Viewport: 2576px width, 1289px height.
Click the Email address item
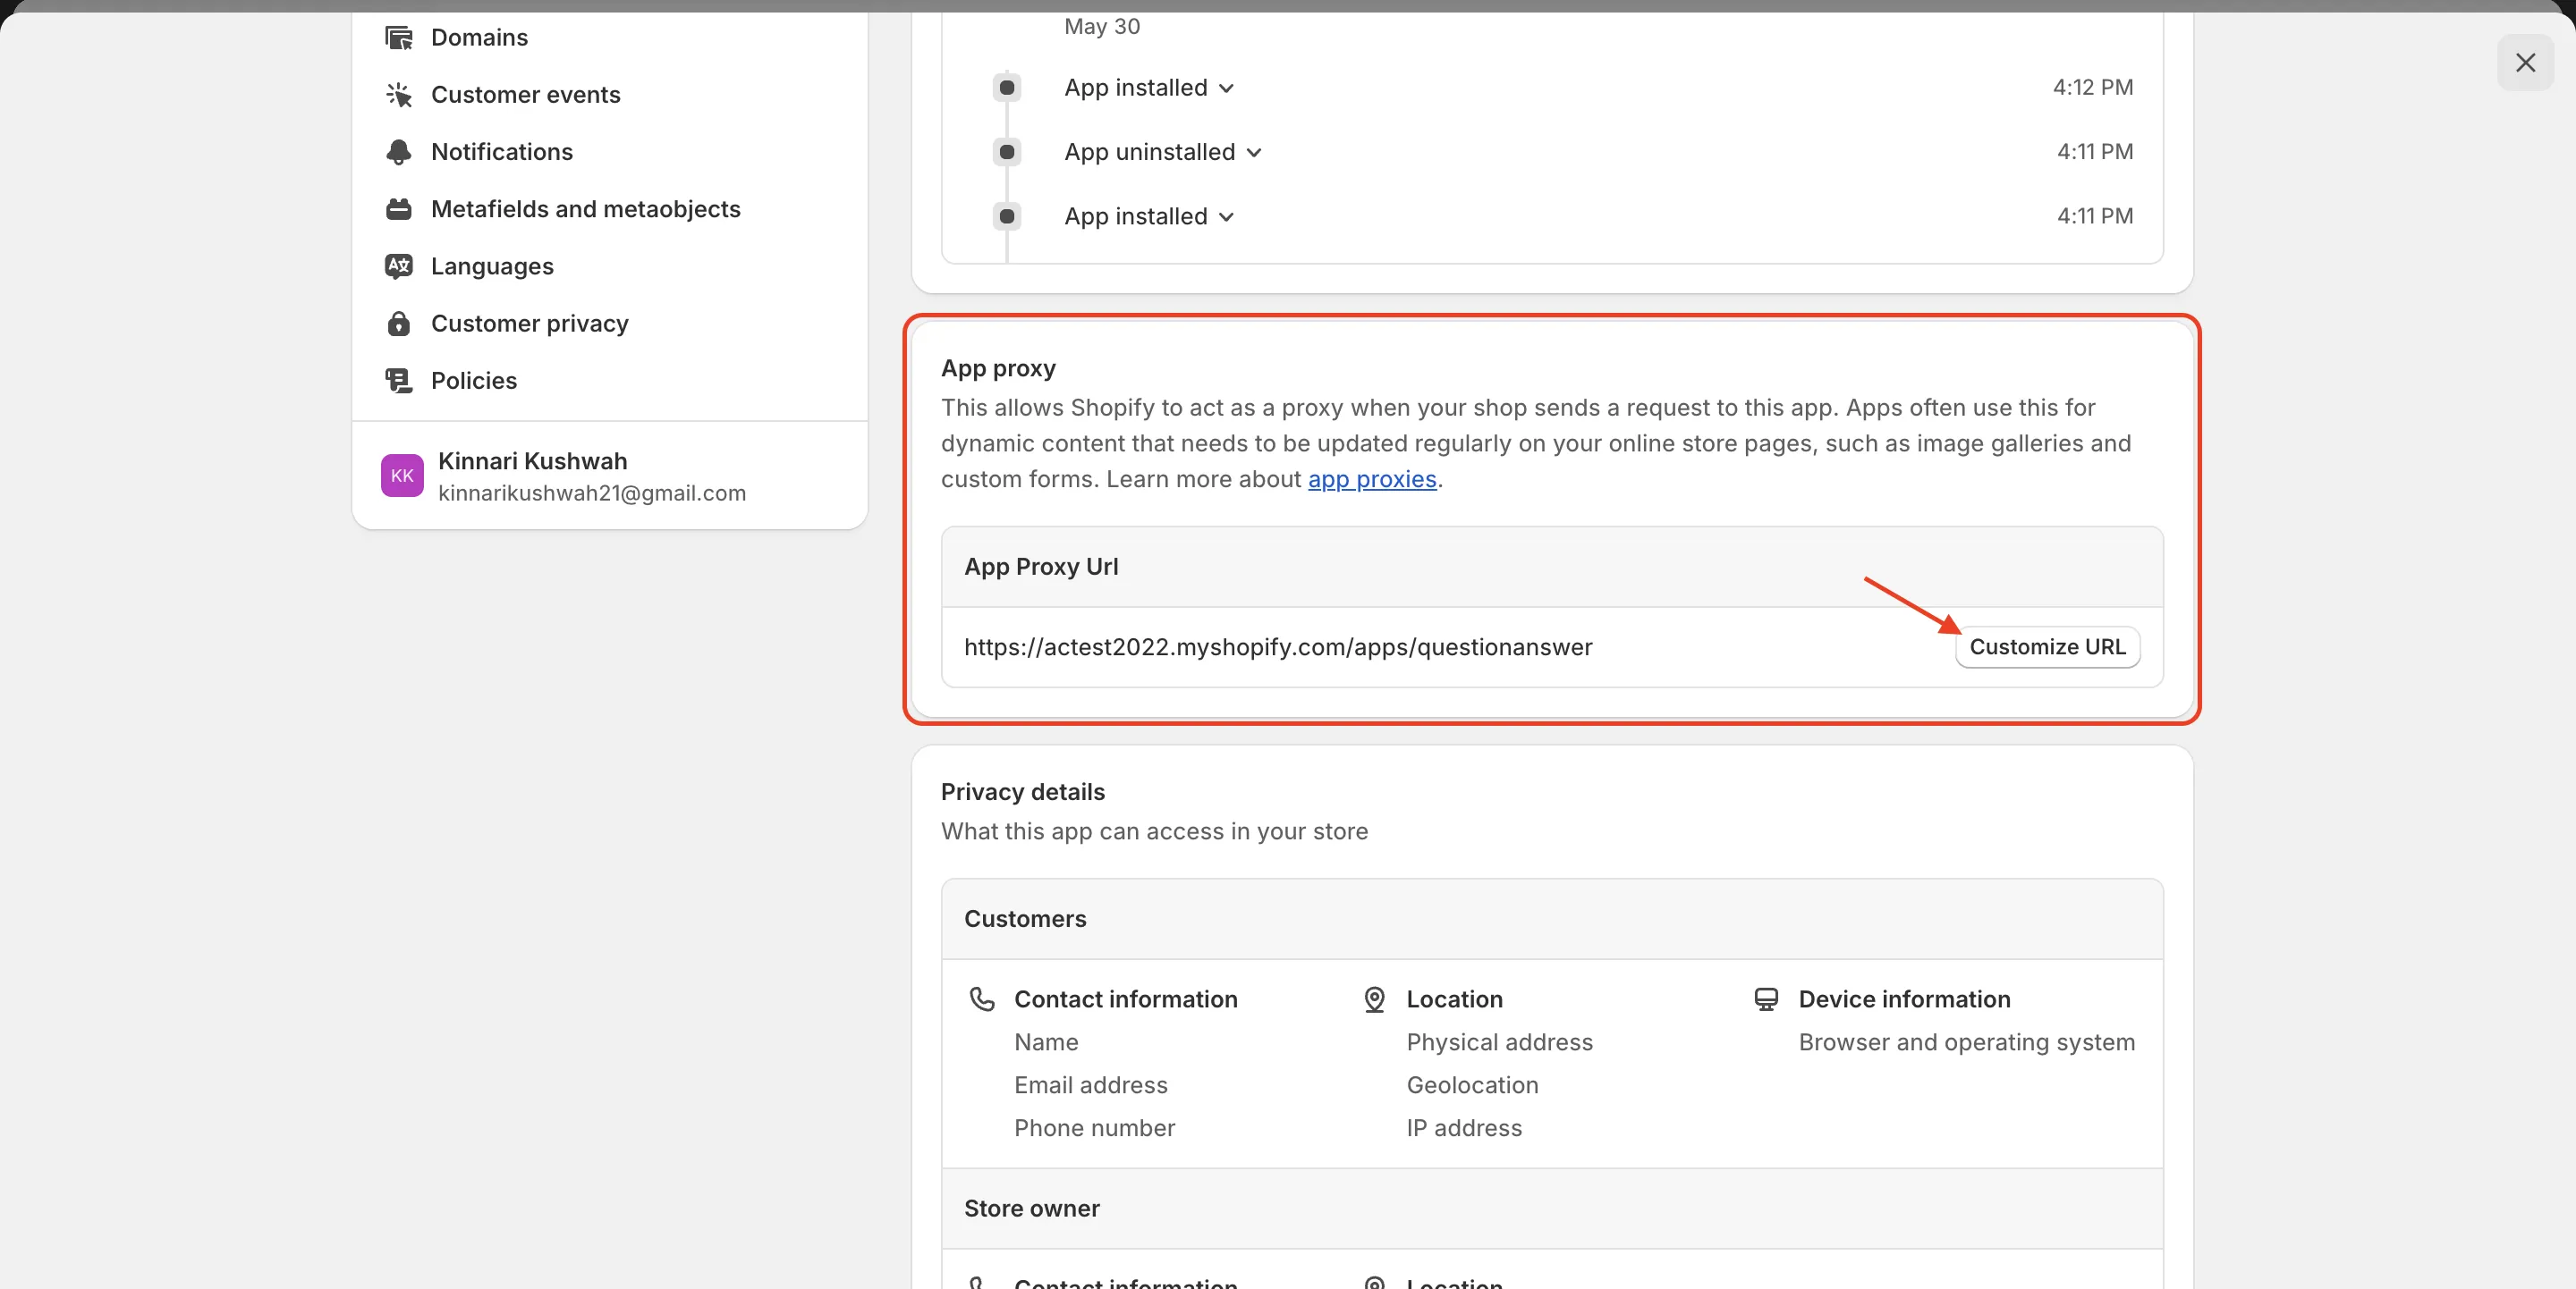pos(1090,1085)
